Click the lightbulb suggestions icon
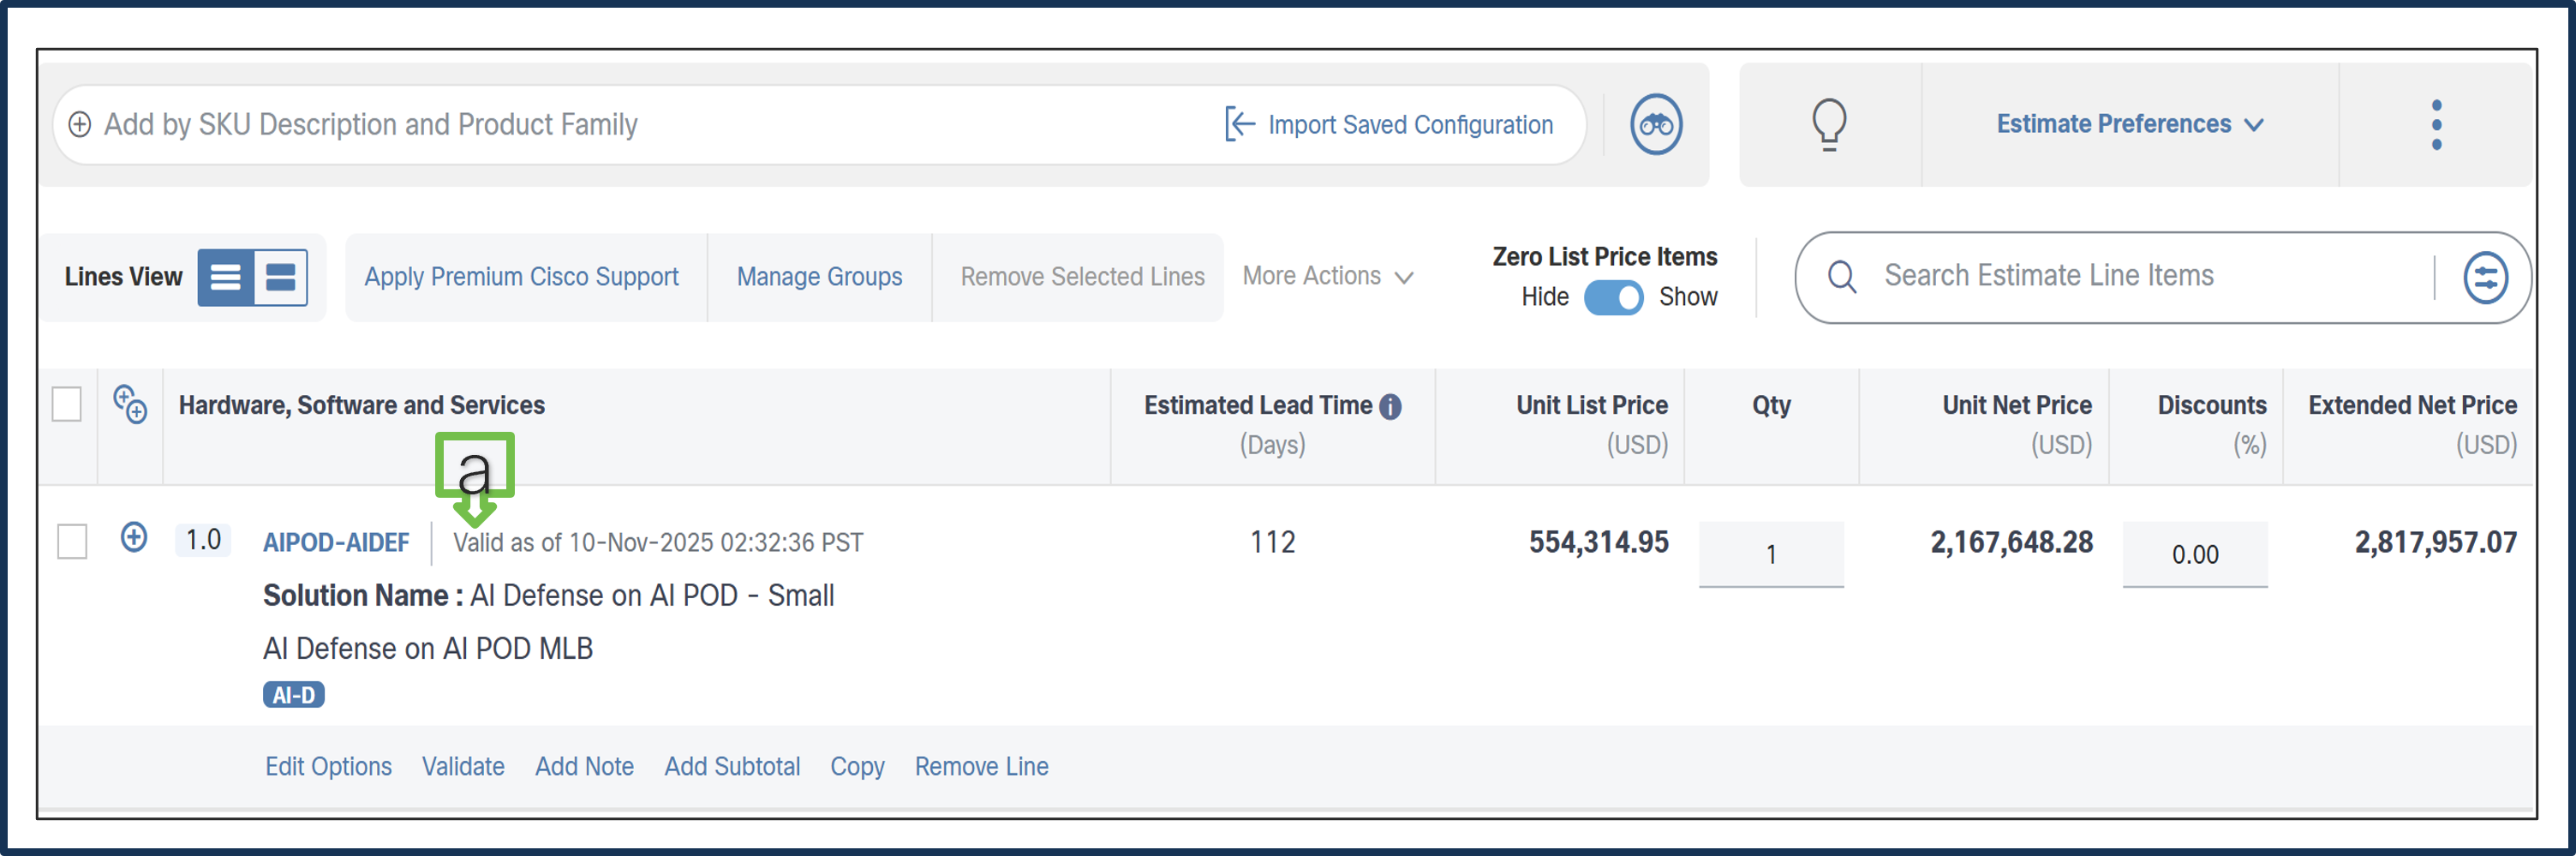Image resolution: width=2576 pixels, height=856 pixels. (x=1829, y=125)
